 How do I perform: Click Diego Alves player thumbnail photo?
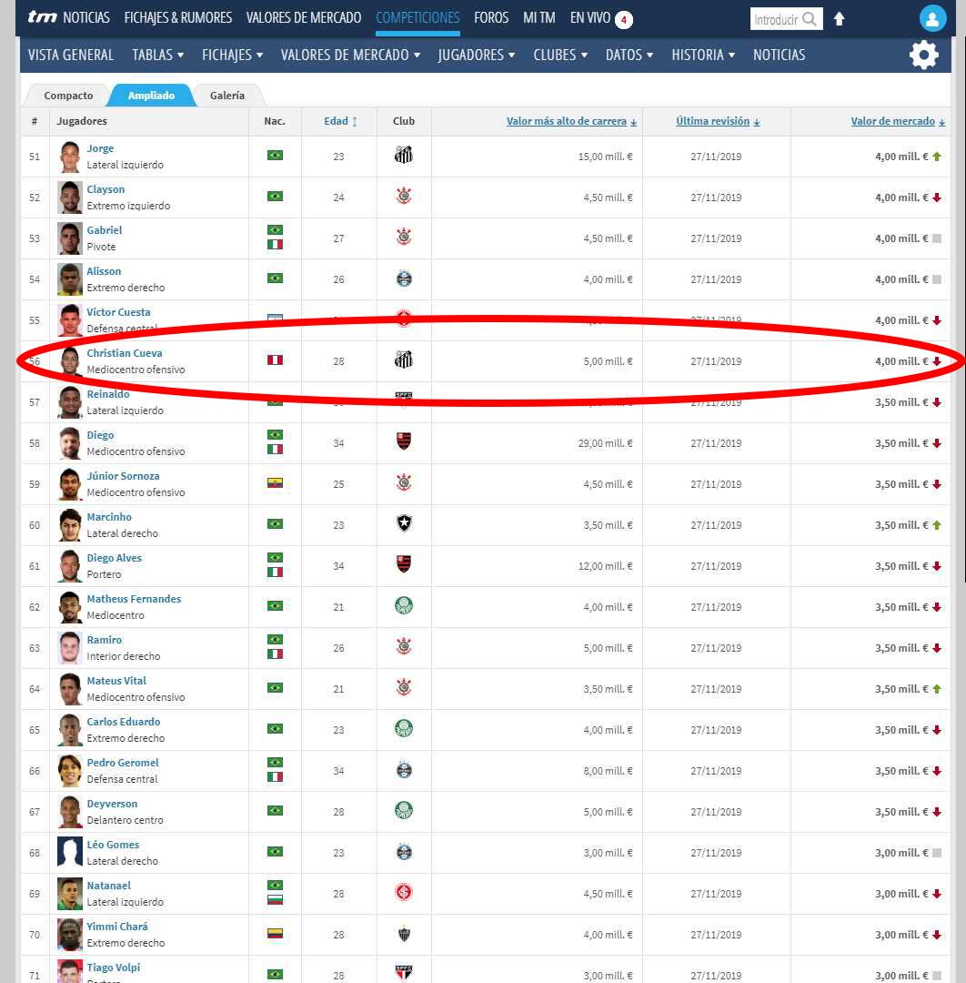tap(70, 566)
